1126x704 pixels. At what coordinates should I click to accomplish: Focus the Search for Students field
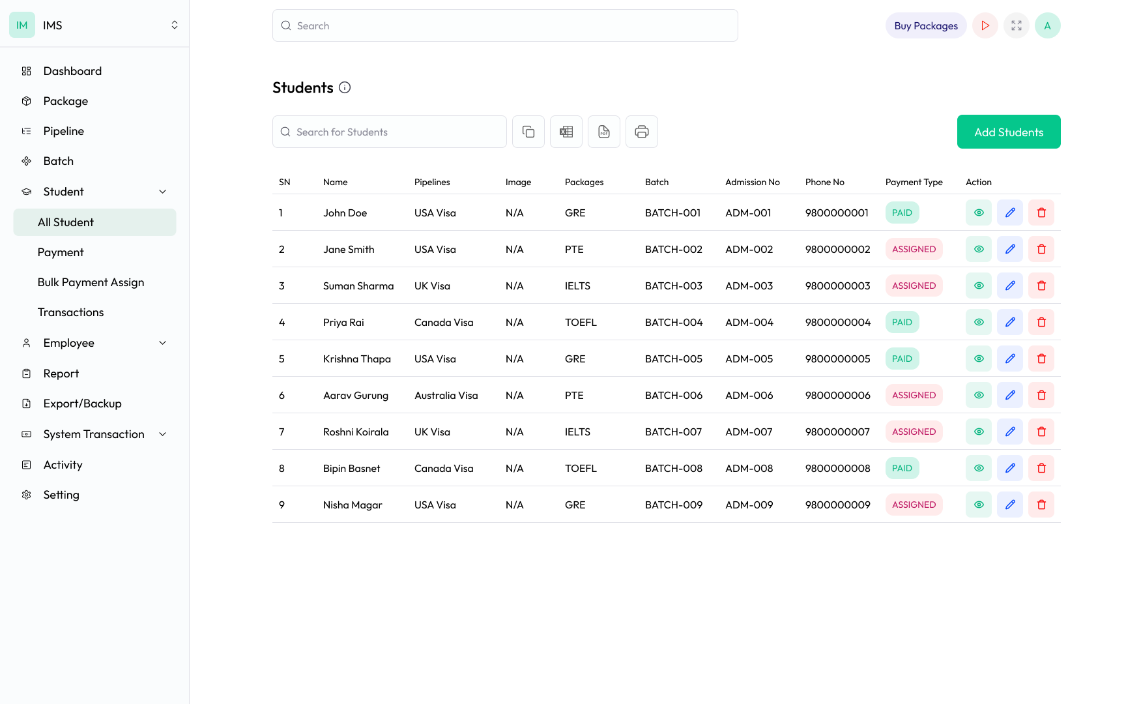(390, 132)
